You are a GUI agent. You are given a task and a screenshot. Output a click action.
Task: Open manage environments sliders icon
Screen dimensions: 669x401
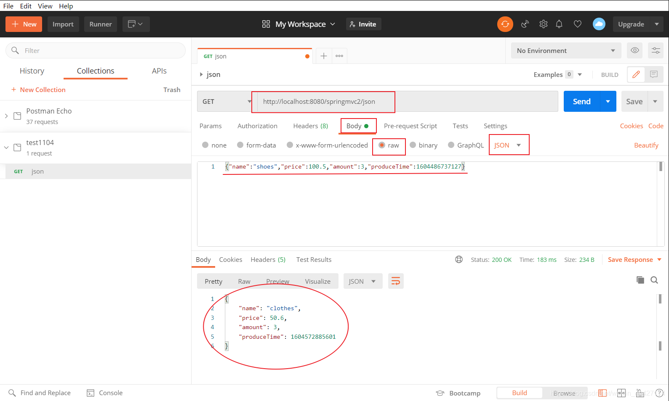click(x=656, y=50)
